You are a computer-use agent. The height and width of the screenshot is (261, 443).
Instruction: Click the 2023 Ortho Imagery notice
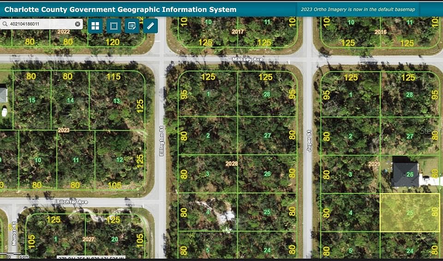(358, 9)
